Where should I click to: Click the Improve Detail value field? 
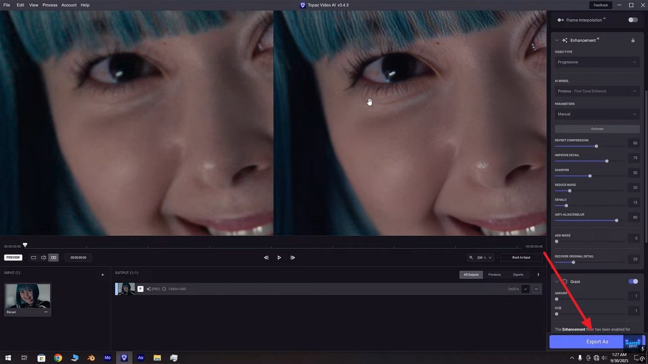[x=634, y=158]
